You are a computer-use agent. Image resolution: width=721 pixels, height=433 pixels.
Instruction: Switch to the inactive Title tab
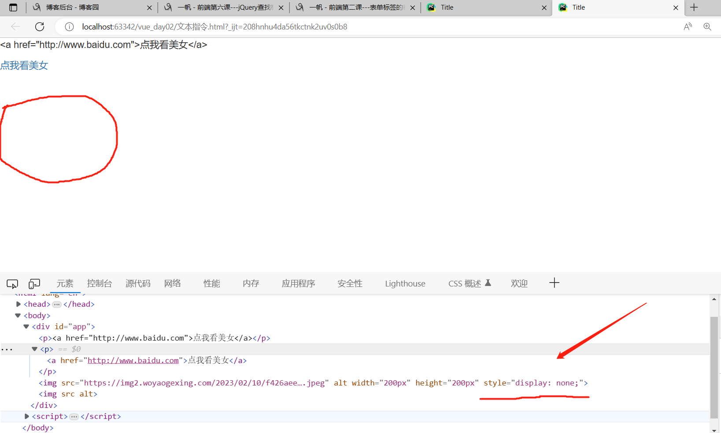click(487, 7)
